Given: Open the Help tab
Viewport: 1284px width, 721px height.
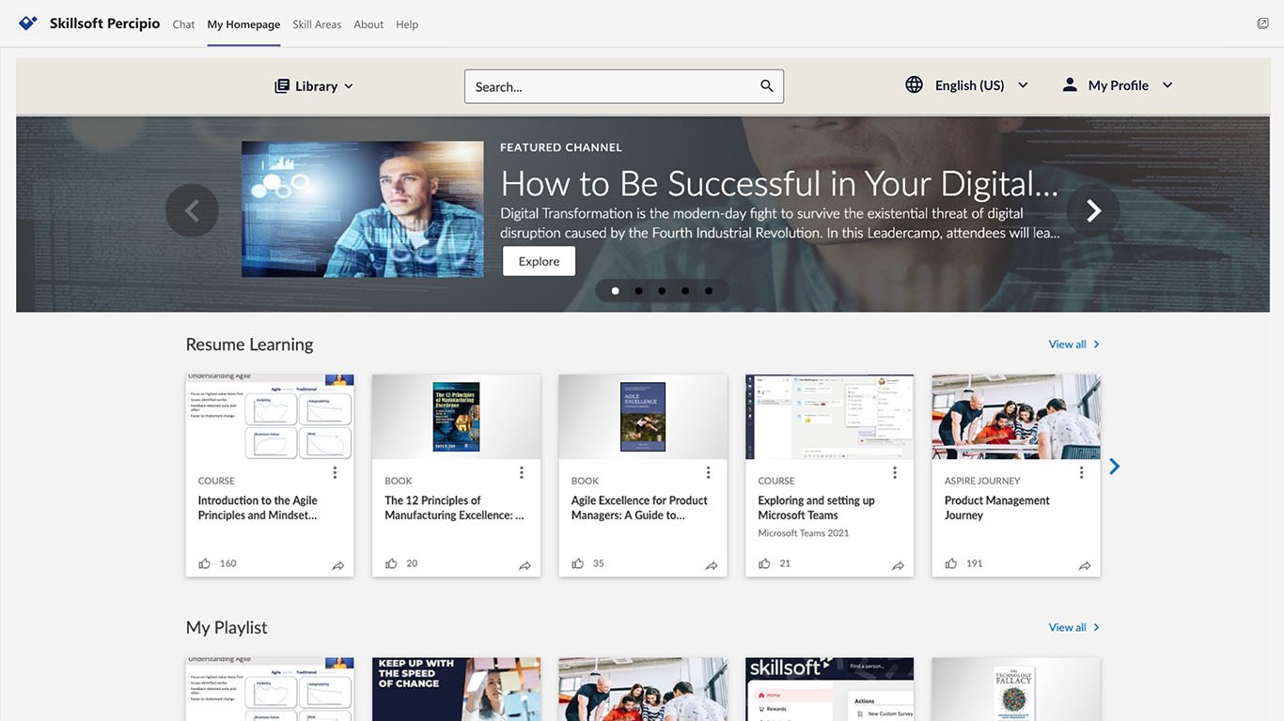Looking at the screenshot, I should click(407, 24).
